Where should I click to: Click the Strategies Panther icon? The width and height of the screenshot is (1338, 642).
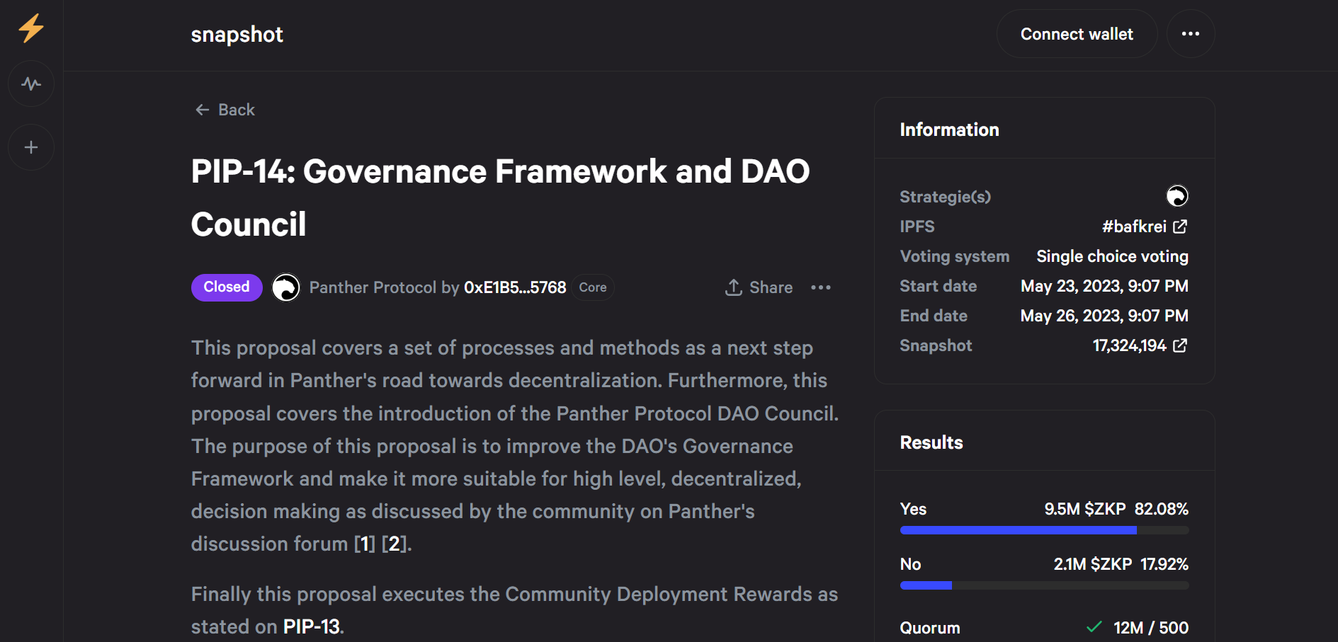pos(1177,196)
